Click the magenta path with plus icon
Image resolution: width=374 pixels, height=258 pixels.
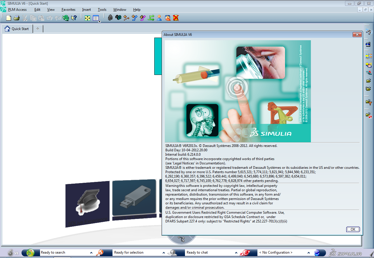(x=143, y=18)
